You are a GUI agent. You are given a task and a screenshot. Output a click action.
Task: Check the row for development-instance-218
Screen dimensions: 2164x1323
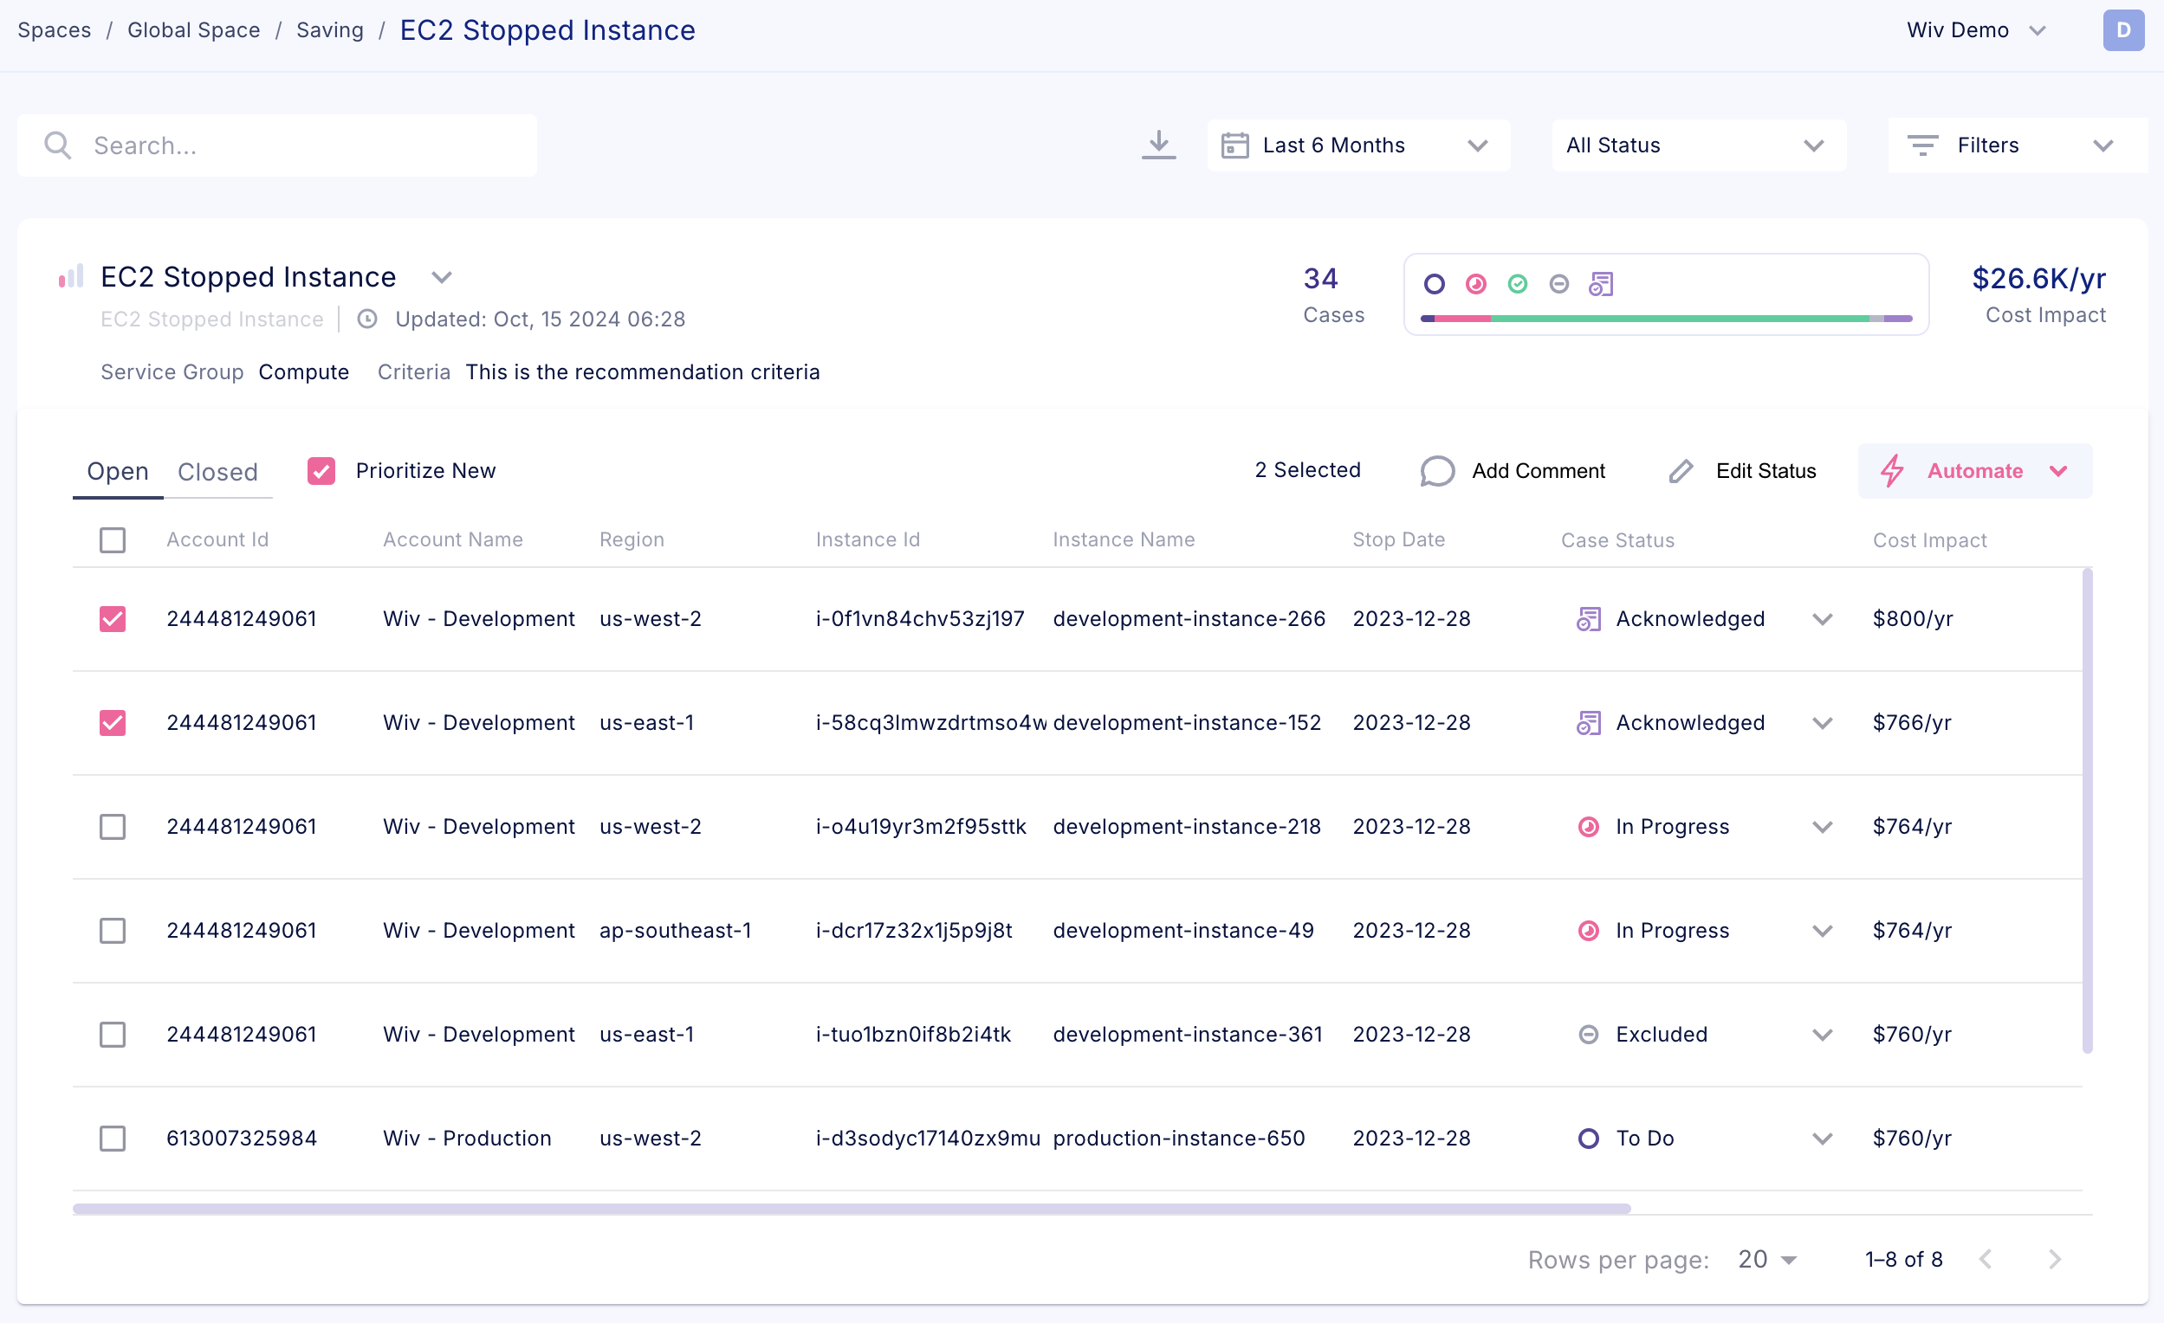click(x=113, y=826)
